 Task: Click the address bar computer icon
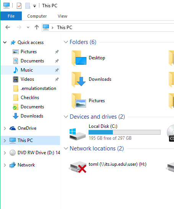click(46, 27)
